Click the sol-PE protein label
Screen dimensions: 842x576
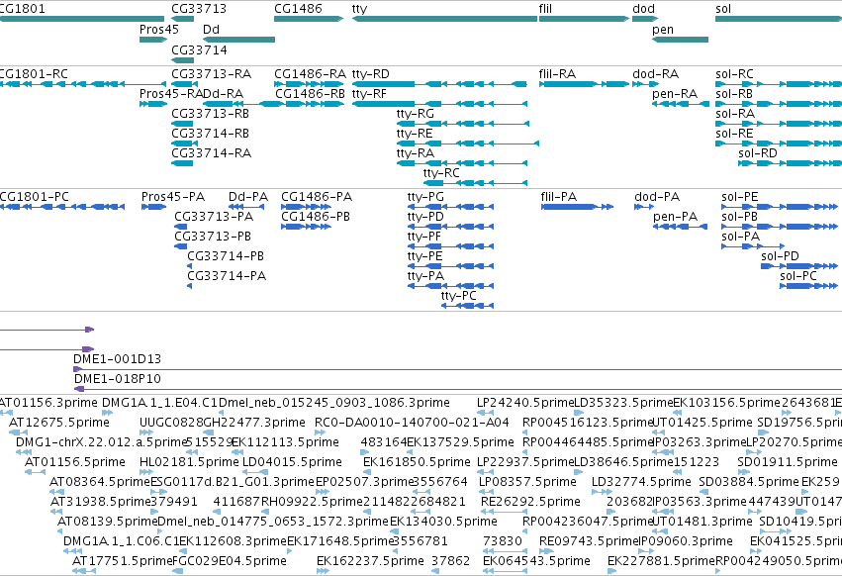click(740, 197)
